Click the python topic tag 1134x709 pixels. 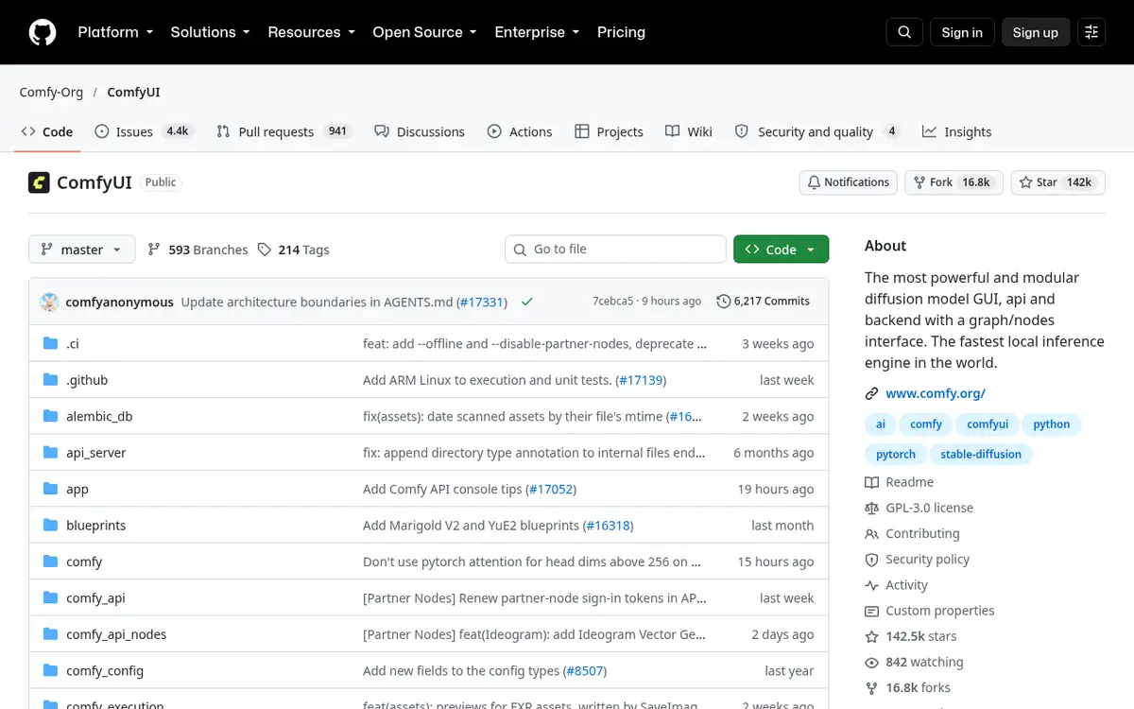(1052, 424)
